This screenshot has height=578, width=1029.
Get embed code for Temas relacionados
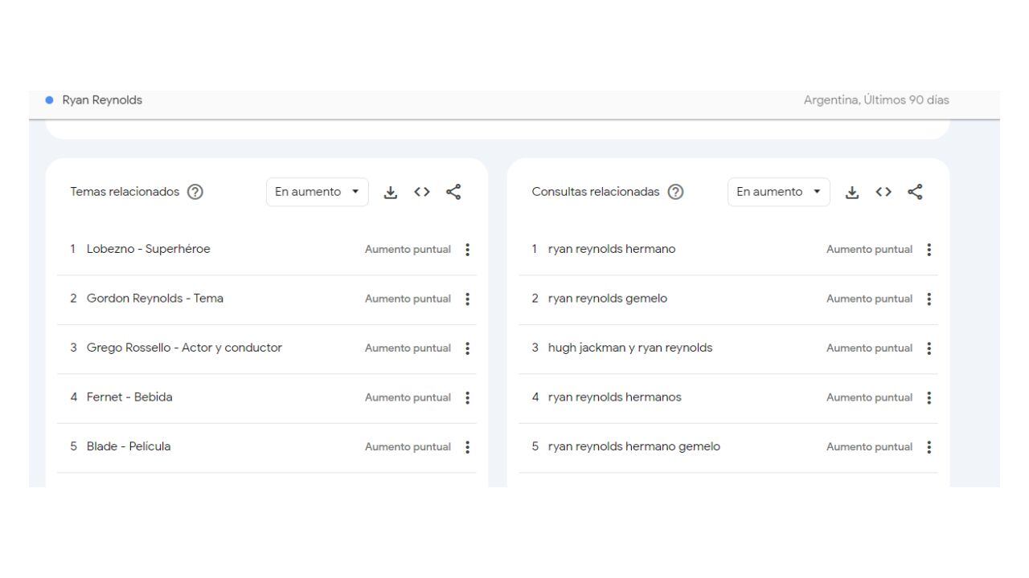click(x=421, y=192)
